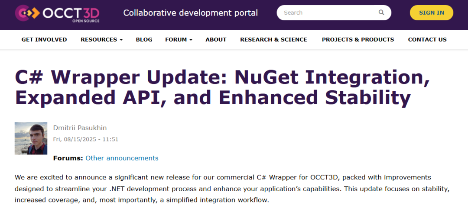
Task: Expand the FORUM dropdown menu
Action: 179,40
